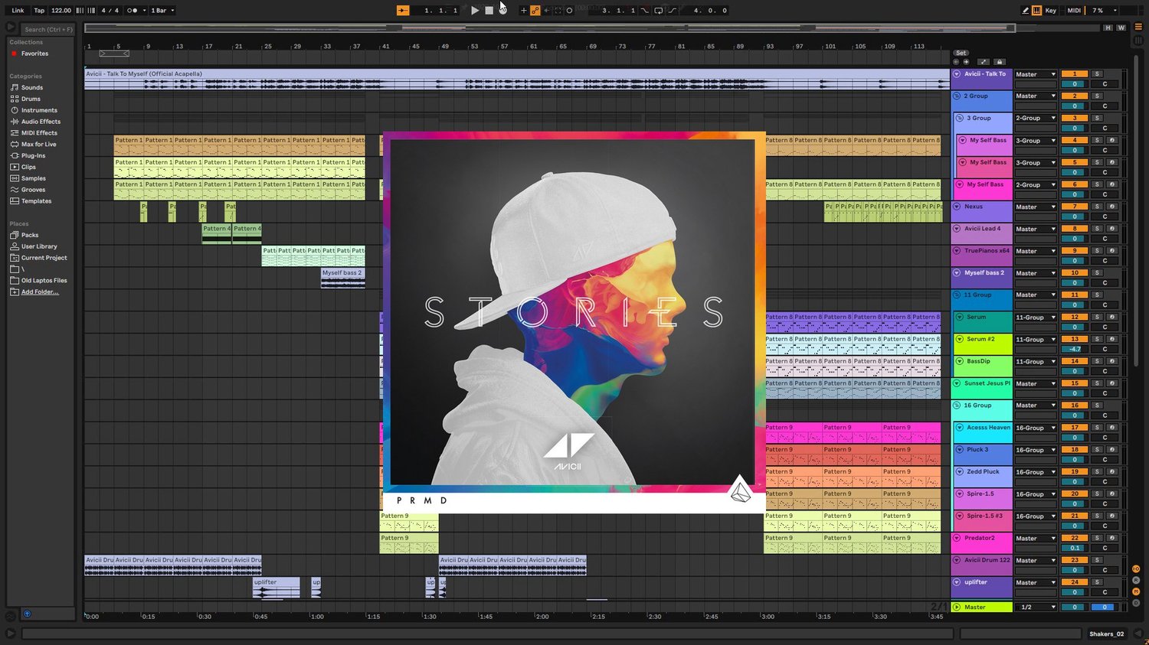The width and height of the screenshot is (1149, 645).
Task: Start playback with the Play button
Action: (475, 11)
